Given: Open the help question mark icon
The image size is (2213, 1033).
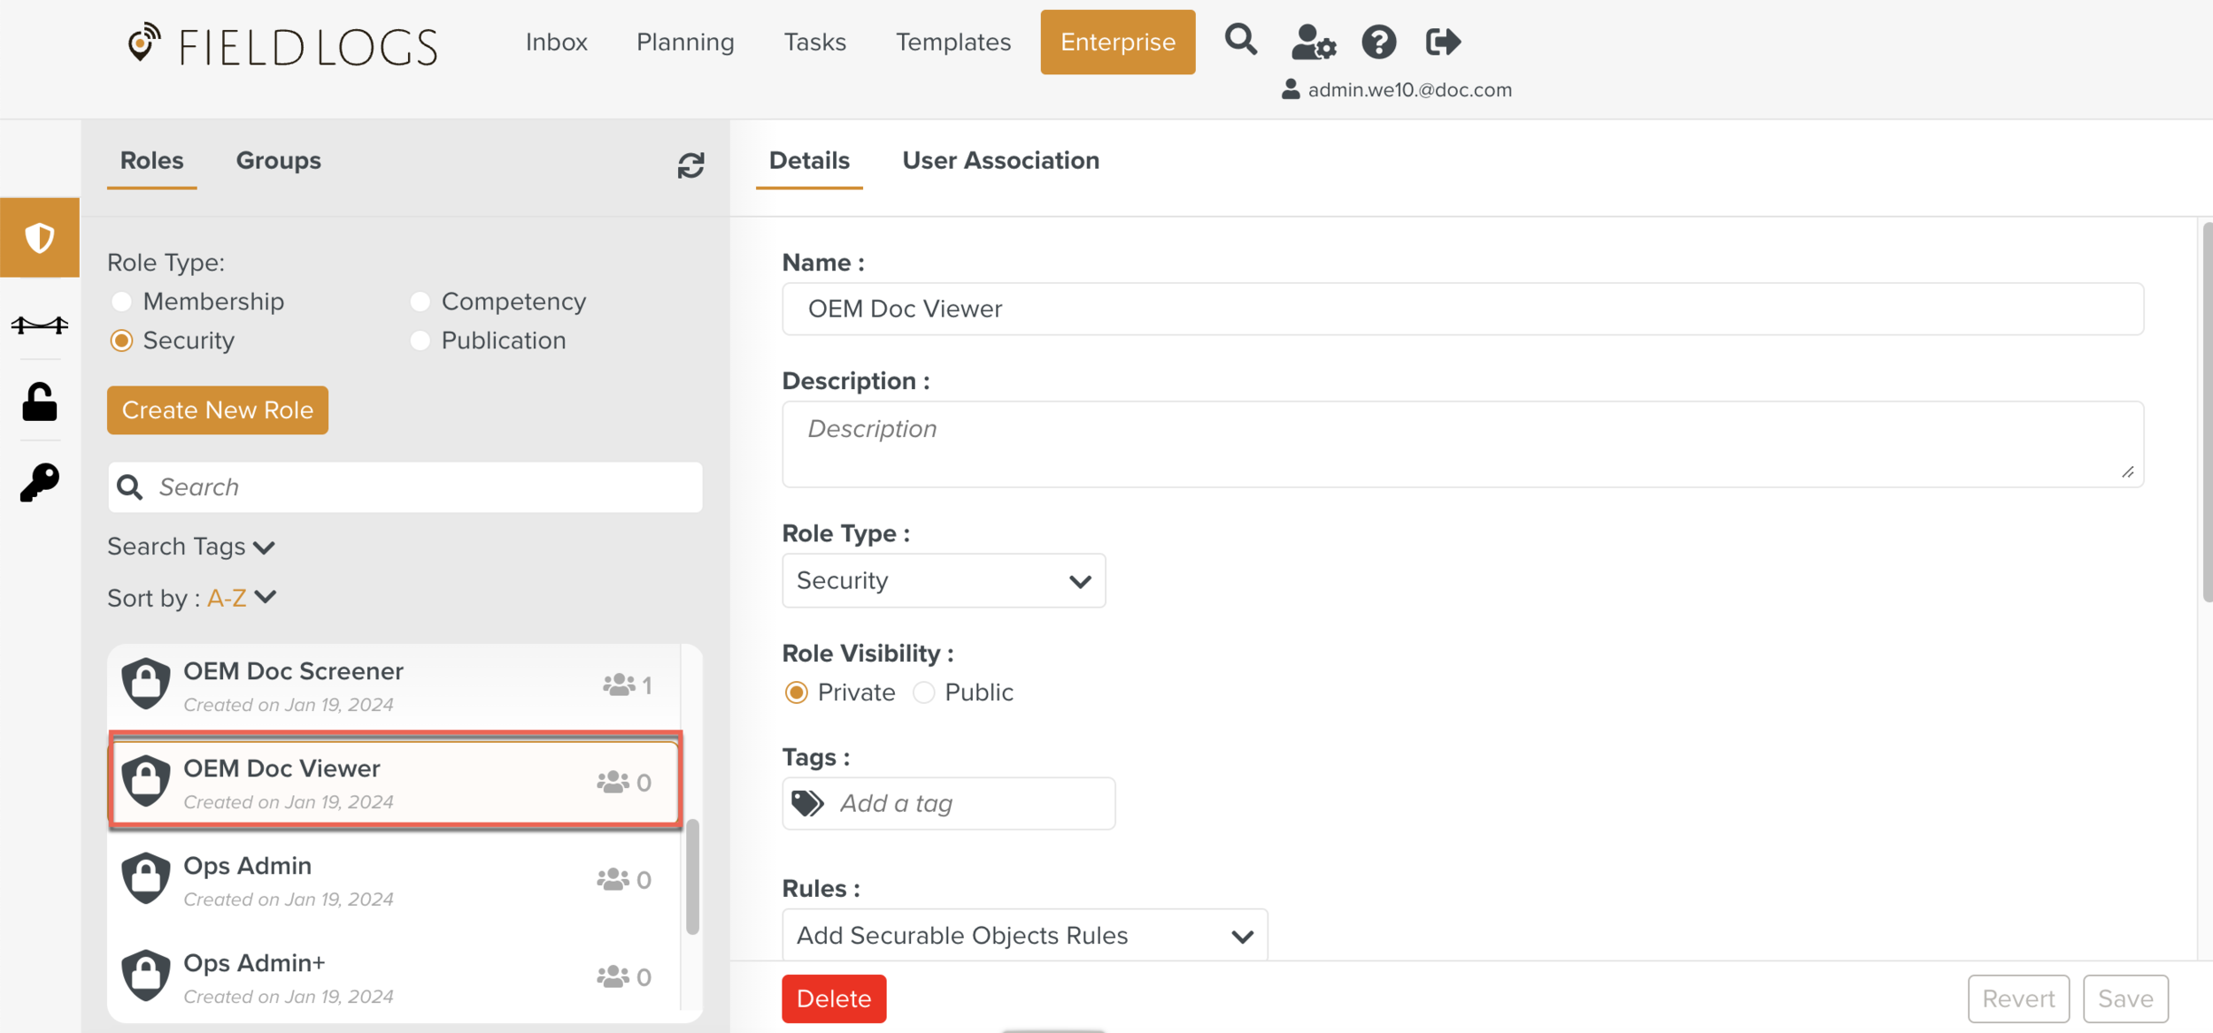Looking at the screenshot, I should tap(1378, 42).
